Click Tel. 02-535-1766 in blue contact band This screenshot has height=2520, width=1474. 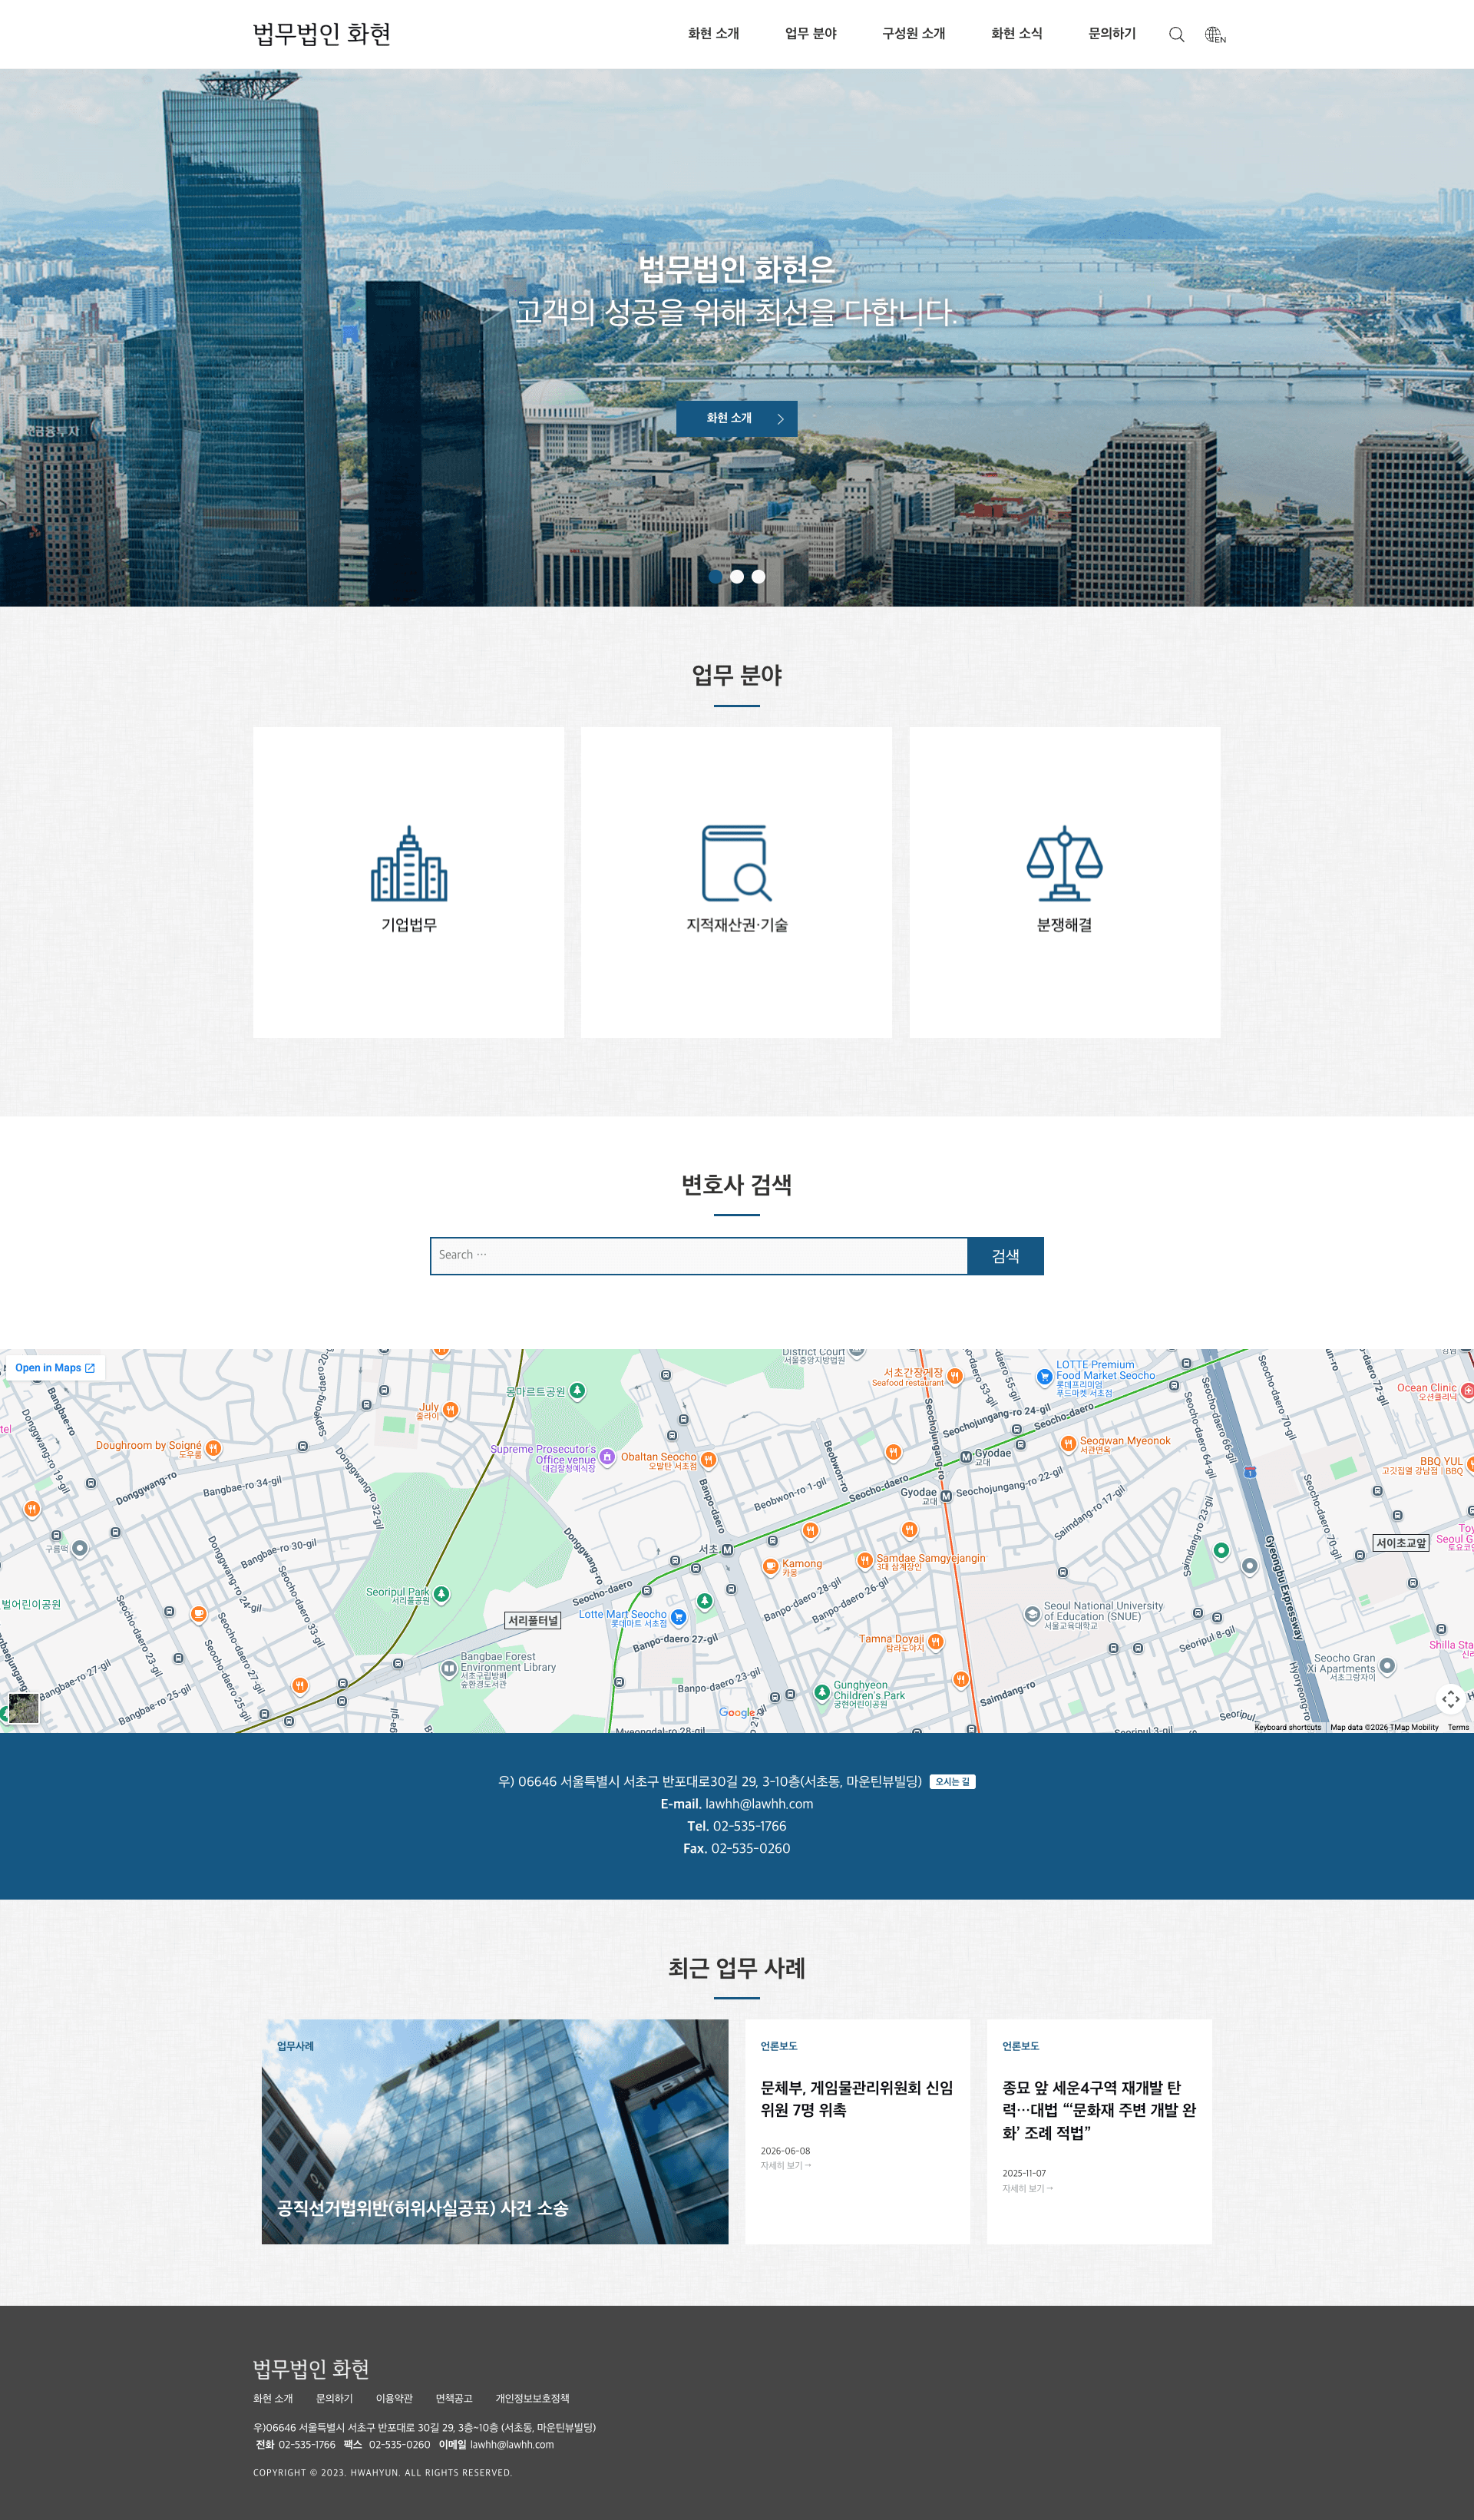tap(737, 1826)
